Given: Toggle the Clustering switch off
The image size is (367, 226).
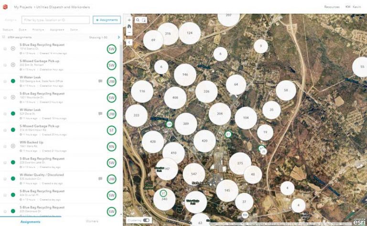Looking at the screenshot, I should tap(146, 220).
